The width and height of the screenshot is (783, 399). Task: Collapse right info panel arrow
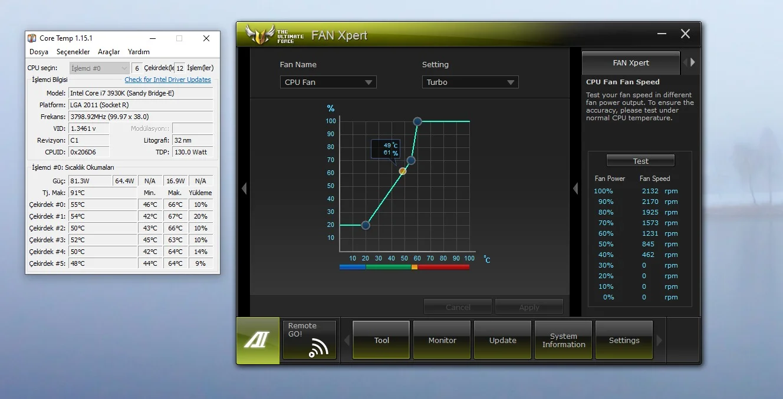click(x=575, y=189)
